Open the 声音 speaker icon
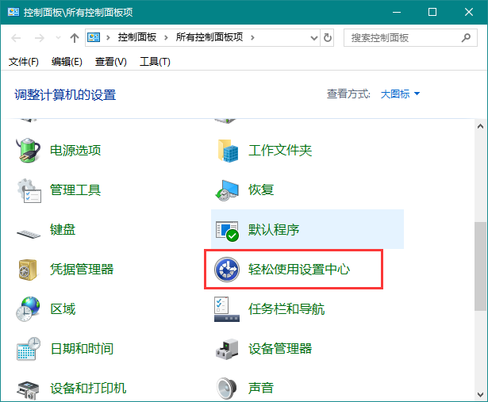Screen dimensions: 488x402 pos(227,389)
